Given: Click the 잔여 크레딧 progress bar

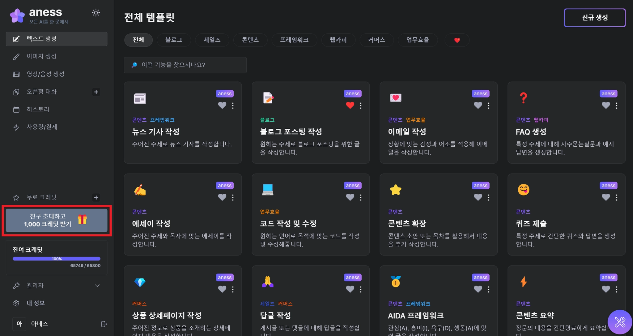Looking at the screenshot, I should (x=57, y=259).
